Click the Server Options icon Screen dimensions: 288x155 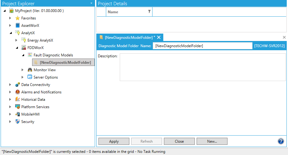pyautogui.click(x=30, y=77)
